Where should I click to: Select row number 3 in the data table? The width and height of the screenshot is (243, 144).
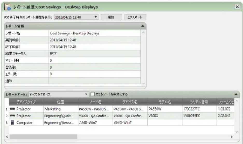click(6, 123)
